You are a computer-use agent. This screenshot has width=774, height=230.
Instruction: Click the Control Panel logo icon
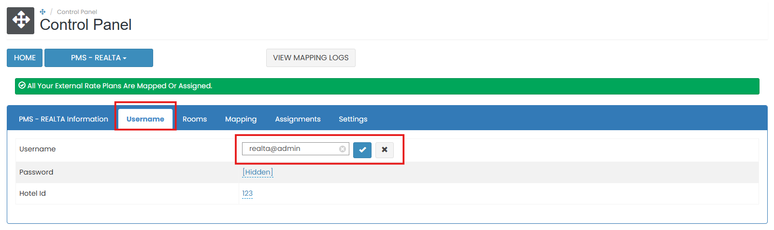(x=20, y=21)
